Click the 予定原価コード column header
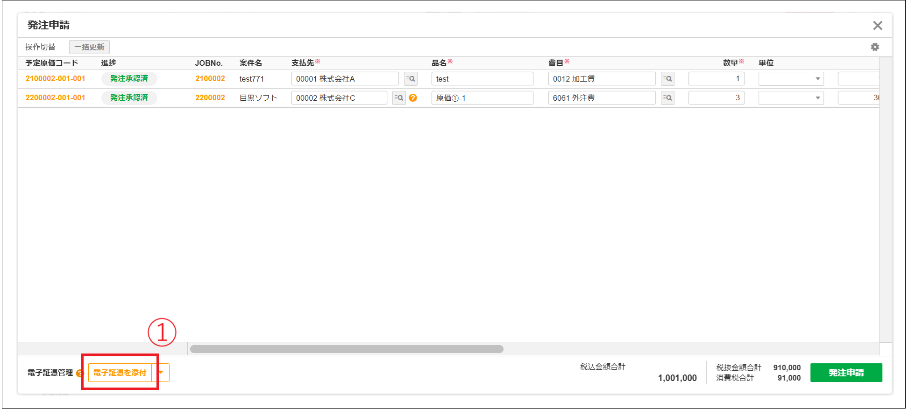This screenshot has width=908, height=409. pyautogui.click(x=51, y=63)
